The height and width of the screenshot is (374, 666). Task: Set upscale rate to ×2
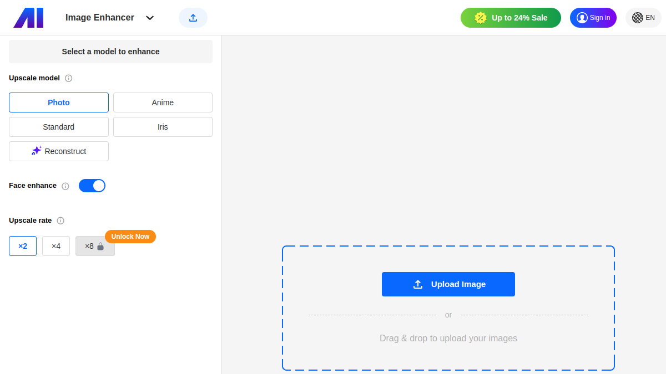tap(23, 246)
